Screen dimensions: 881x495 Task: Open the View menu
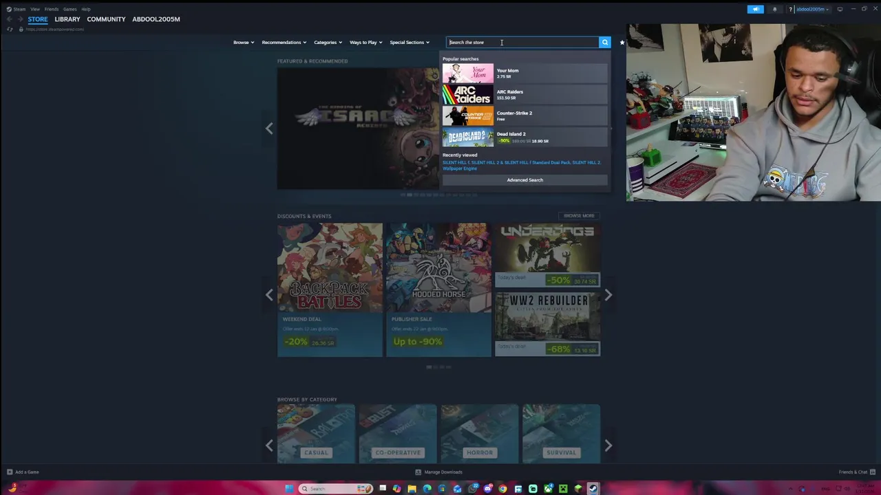point(35,10)
